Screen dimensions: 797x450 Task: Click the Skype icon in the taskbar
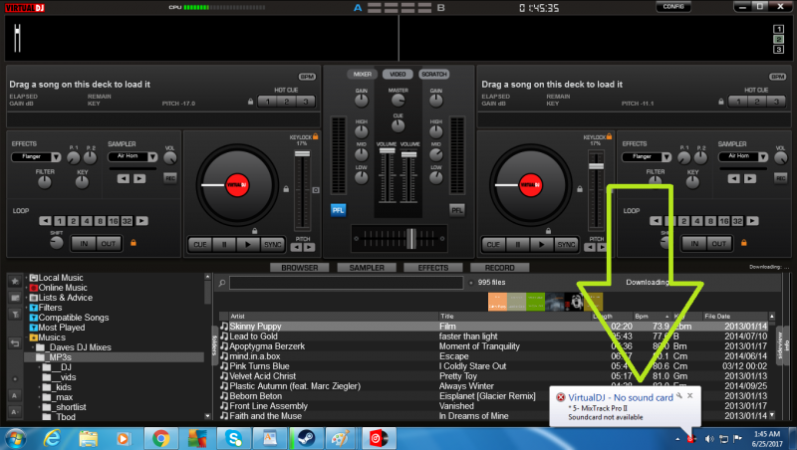click(233, 438)
